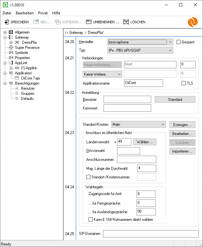Open the Hilfe menu
This screenshot has height=247, width=203.
coord(56,13)
